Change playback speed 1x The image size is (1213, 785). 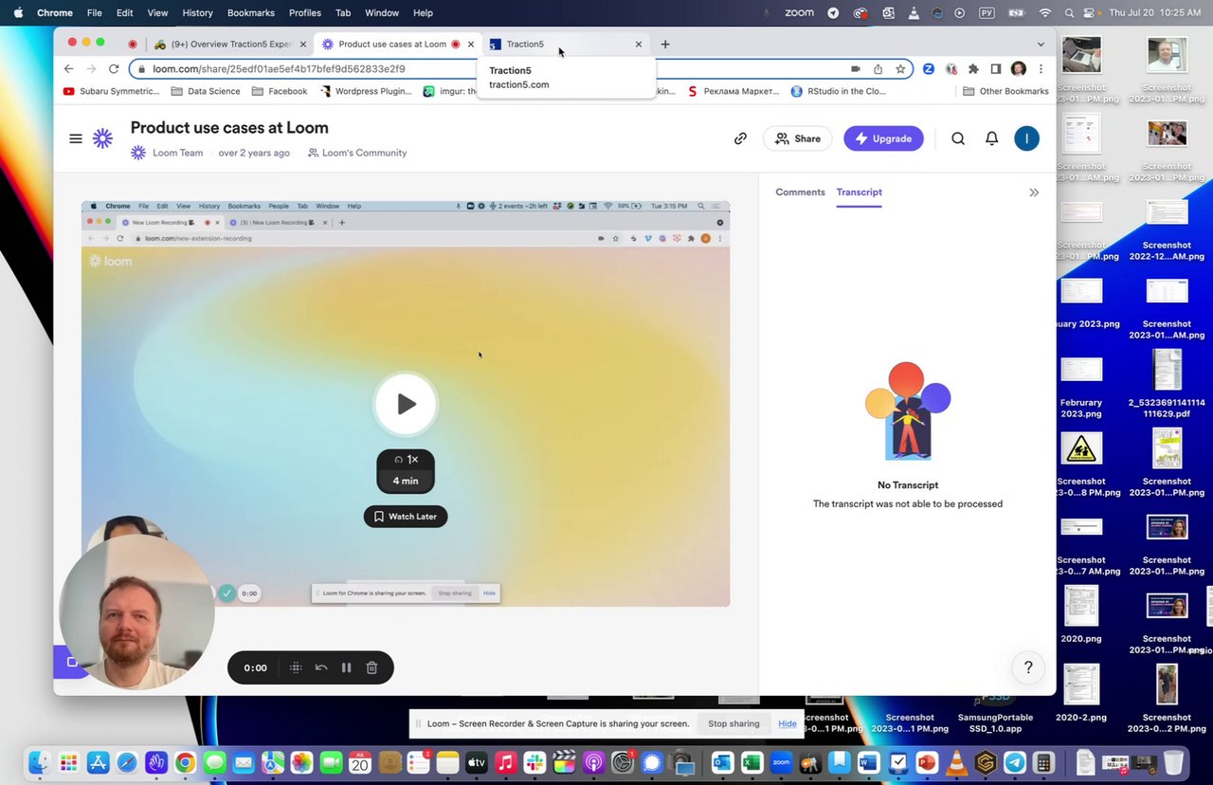click(x=406, y=459)
